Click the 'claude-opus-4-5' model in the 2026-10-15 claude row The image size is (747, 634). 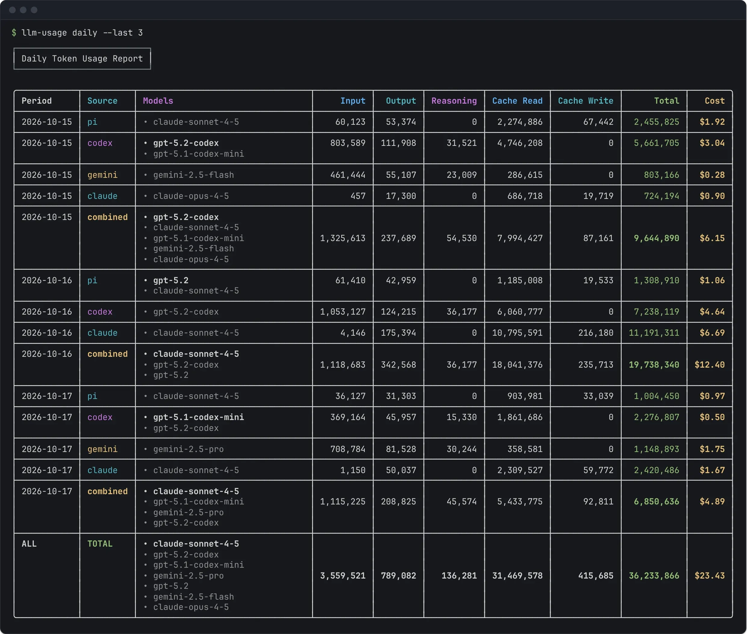pos(191,196)
